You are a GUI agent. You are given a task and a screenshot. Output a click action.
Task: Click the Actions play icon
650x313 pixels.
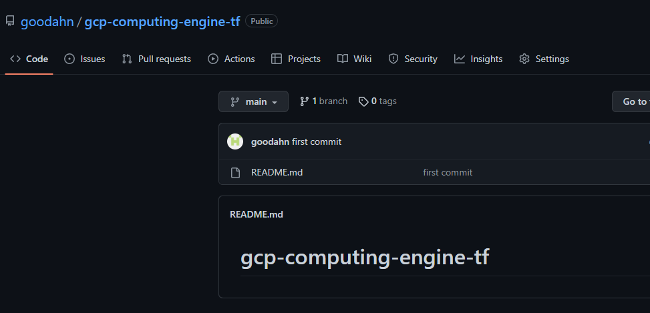[213, 59]
